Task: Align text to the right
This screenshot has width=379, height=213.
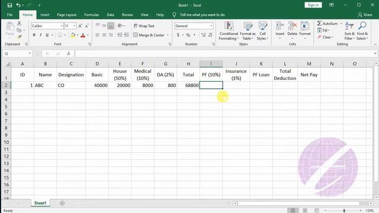Action: click(111, 35)
